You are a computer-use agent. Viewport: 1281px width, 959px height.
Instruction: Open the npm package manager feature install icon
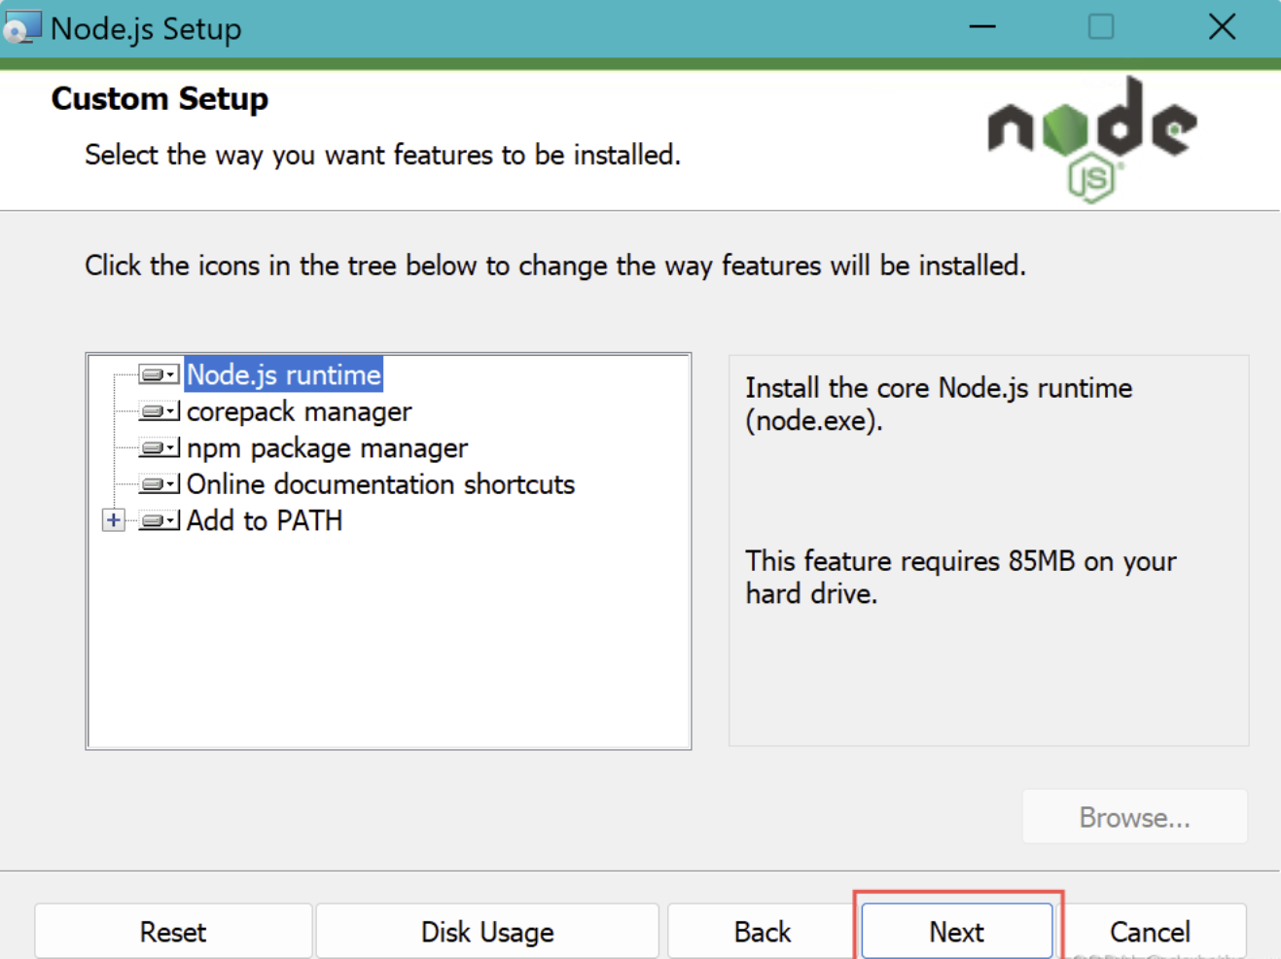pyautogui.click(x=159, y=447)
